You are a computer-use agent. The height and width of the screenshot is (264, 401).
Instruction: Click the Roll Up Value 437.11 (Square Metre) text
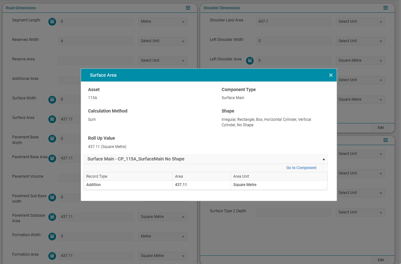pyautogui.click(x=107, y=147)
